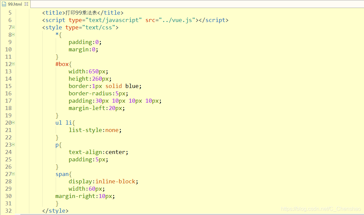
Task: Collapse the #box rule at line 12
Action: pos(13,64)
